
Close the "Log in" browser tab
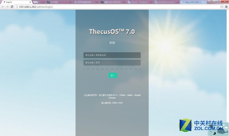tap(30, 2)
